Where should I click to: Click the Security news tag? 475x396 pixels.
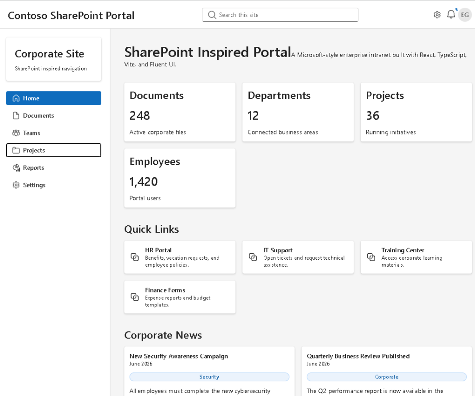tap(209, 377)
